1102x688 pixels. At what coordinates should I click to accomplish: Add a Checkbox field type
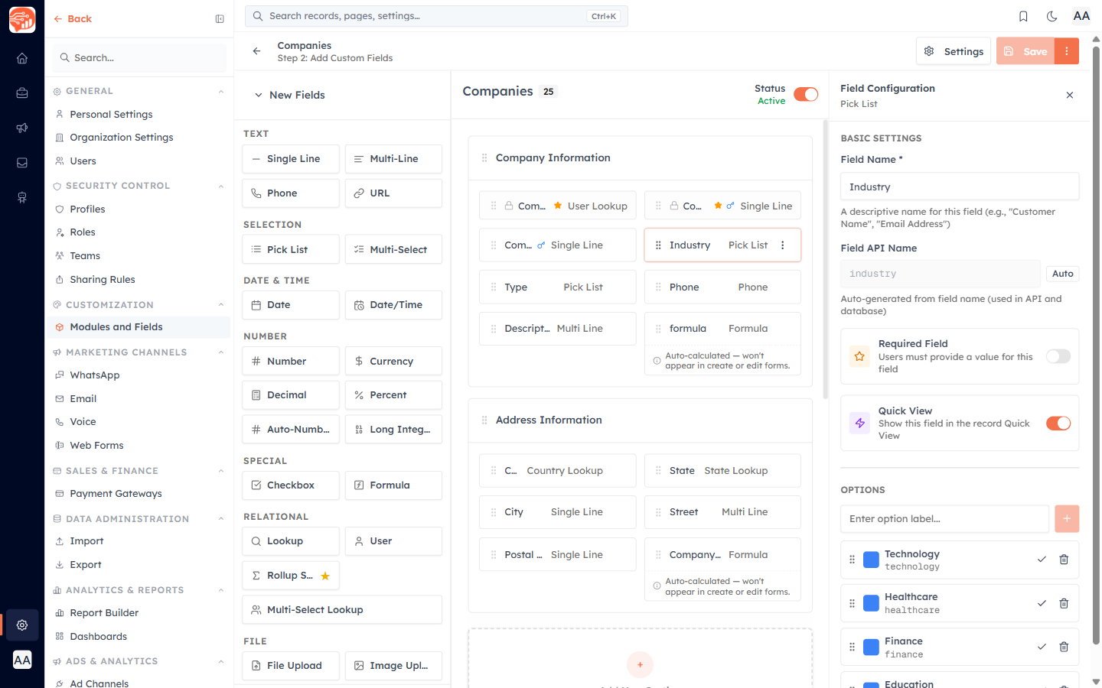(291, 485)
